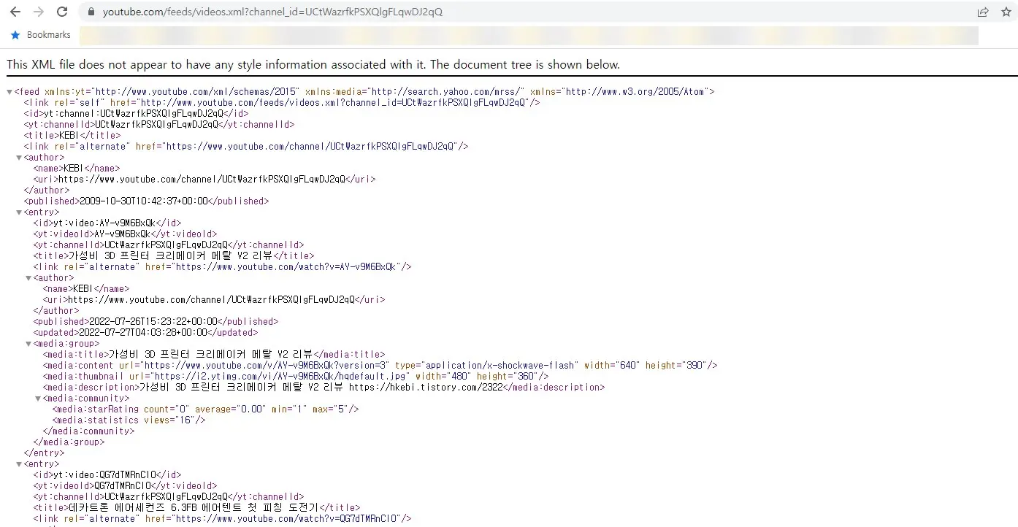Select the yt:channel id line

(136, 114)
